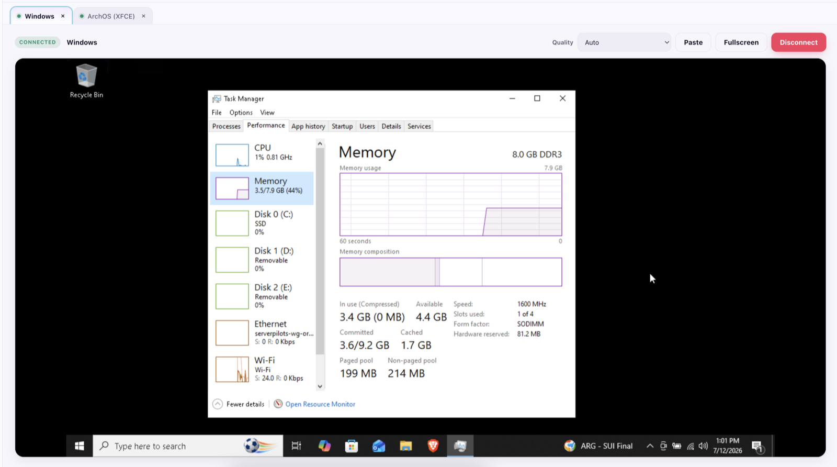Click the sidebar scrollbar thumb

[320, 251]
